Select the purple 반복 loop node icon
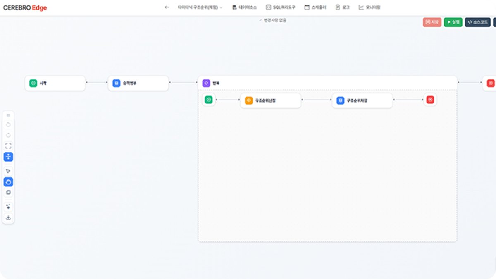This screenshot has width=496, height=279. point(206,83)
